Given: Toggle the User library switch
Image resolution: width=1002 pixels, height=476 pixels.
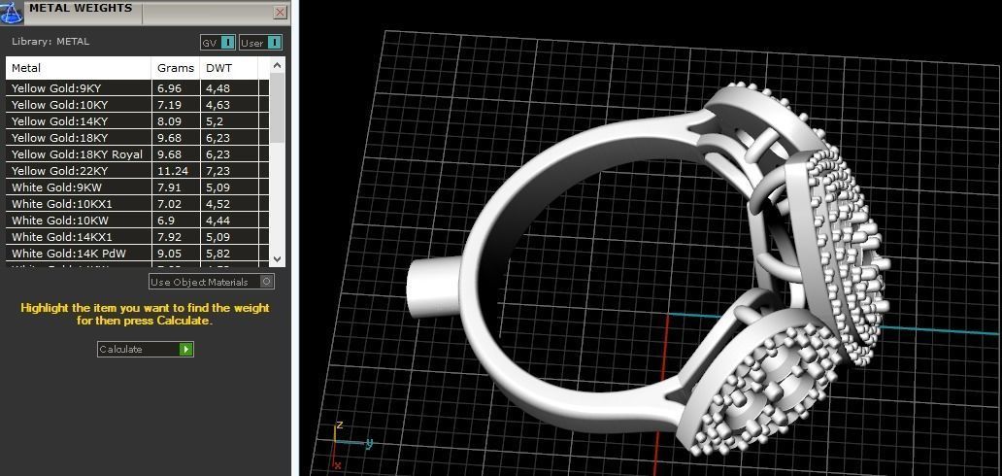Looking at the screenshot, I should (261, 43).
